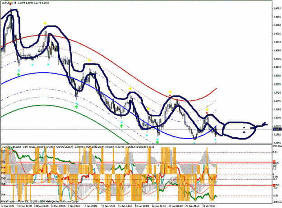Viewport: 282px width, 208px height.
Task: Click the 12 Jan 12:00 time label
Action: coord(108,206)
